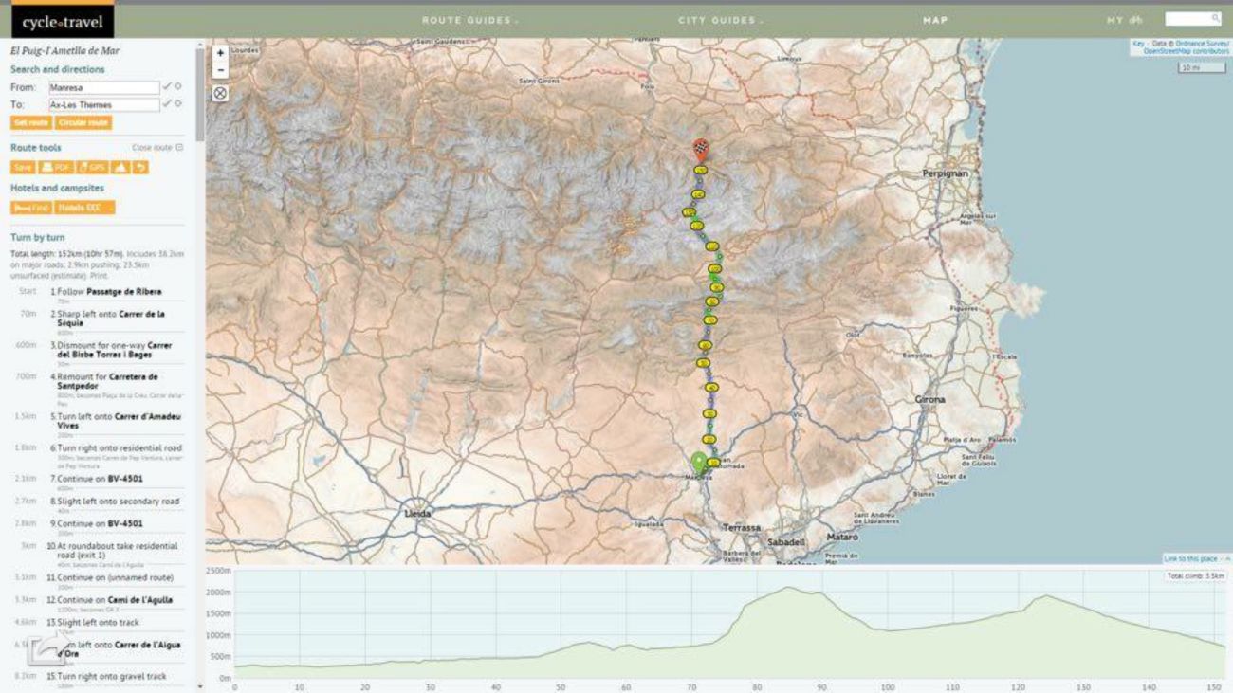Screen dimensions: 1233x693
Task: Zoom out the map with minus button
Action: [x=220, y=70]
